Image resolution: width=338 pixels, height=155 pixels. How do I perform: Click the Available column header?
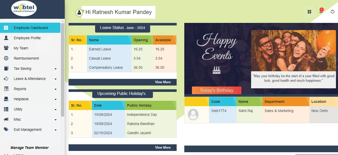[165, 40]
